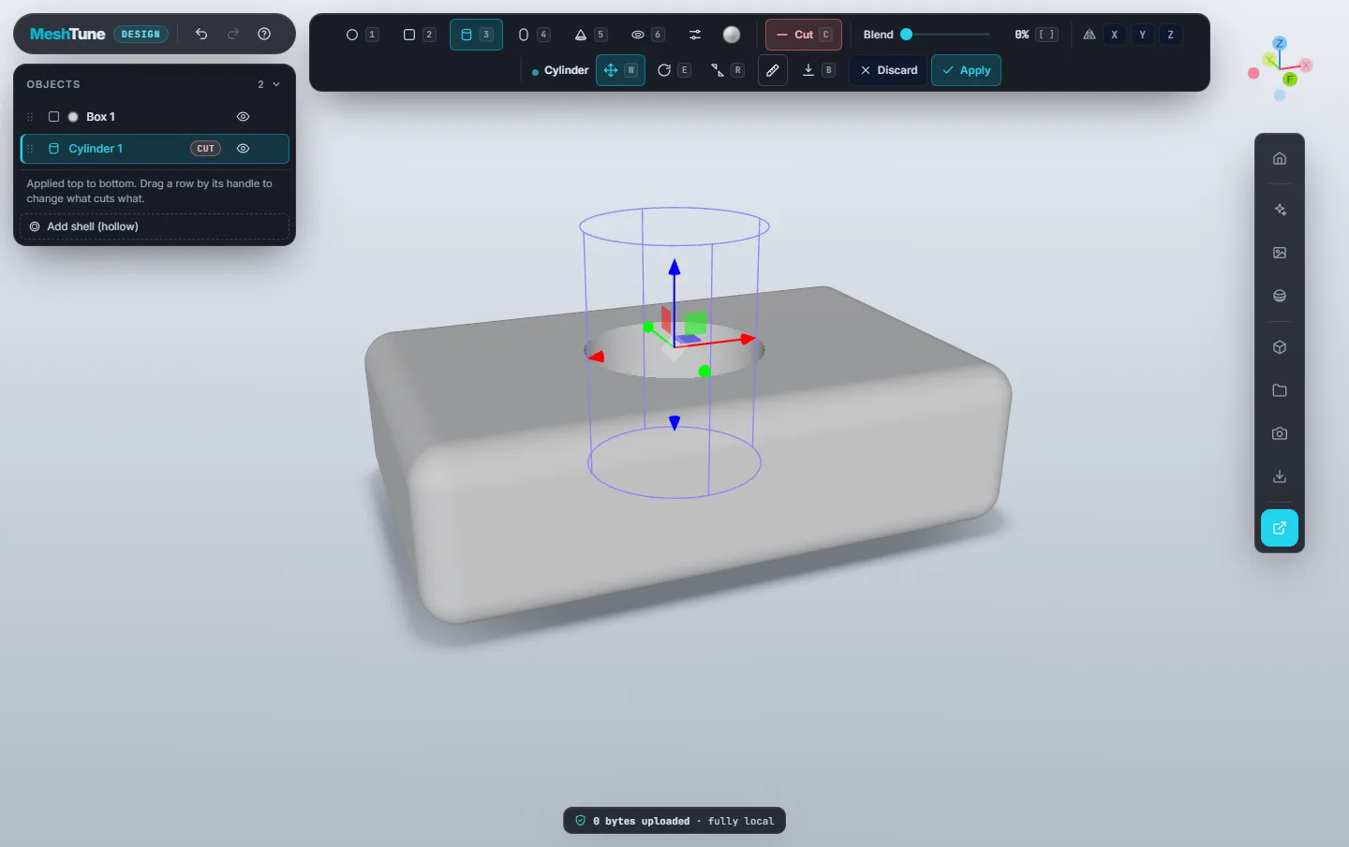Tick the Box 1 checkbox
The image size is (1349, 847).
pyautogui.click(x=53, y=117)
